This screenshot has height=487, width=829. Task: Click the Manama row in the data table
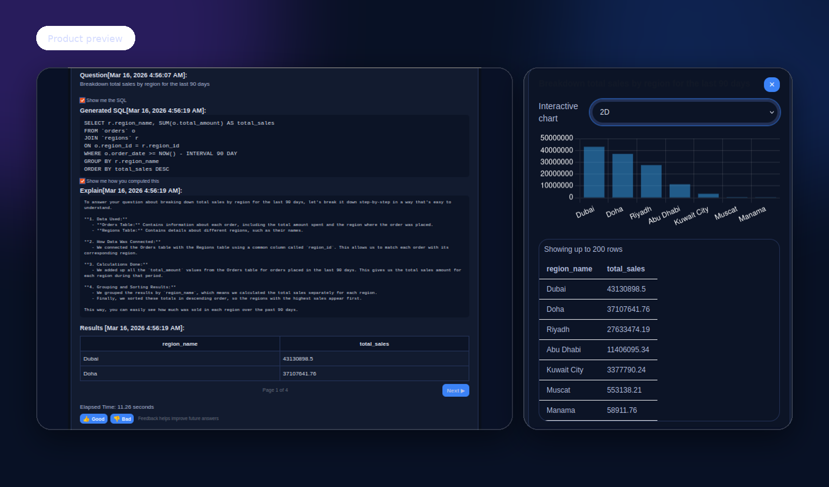(598, 410)
